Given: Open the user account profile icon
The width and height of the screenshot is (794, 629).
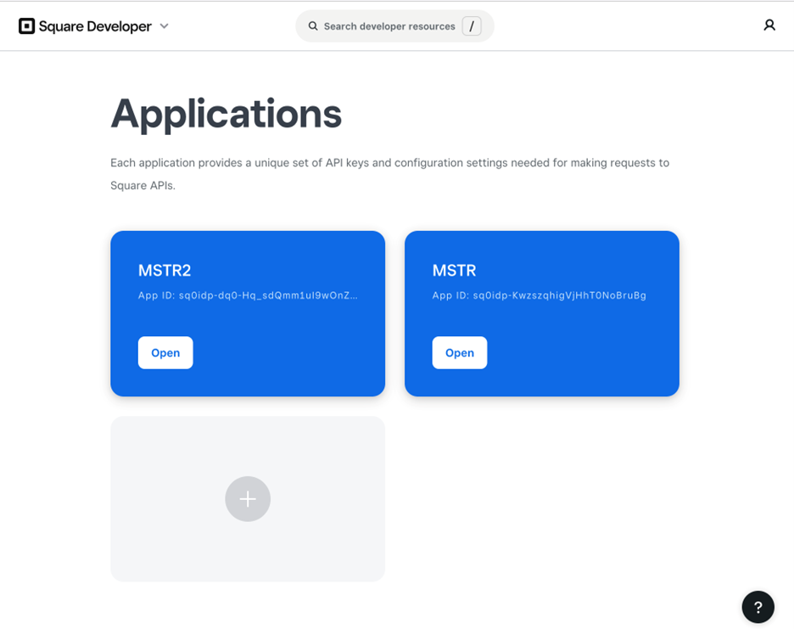Looking at the screenshot, I should 769,25.
